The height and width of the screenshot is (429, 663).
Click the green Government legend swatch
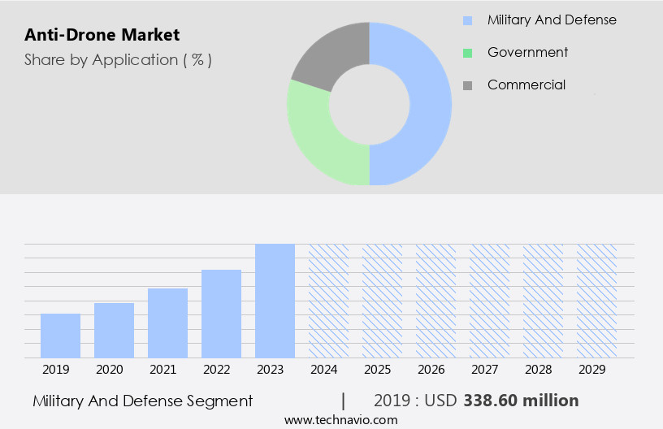point(467,53)
